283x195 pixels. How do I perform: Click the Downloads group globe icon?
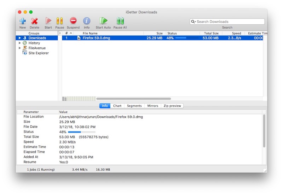[x=25, y=38]
